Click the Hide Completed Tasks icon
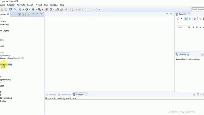The image size is (204, 115). click(x=200, y=19)
